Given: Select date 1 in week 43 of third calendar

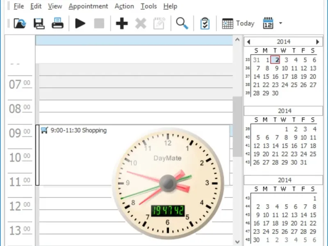Looking at the screenshot, I should 314,198.
